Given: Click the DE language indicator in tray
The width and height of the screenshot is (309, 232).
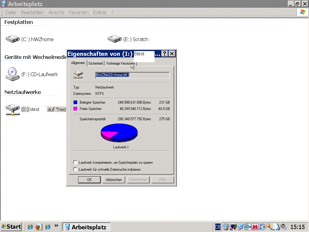Looking at the screenshot, I should (x=218, y=227).
